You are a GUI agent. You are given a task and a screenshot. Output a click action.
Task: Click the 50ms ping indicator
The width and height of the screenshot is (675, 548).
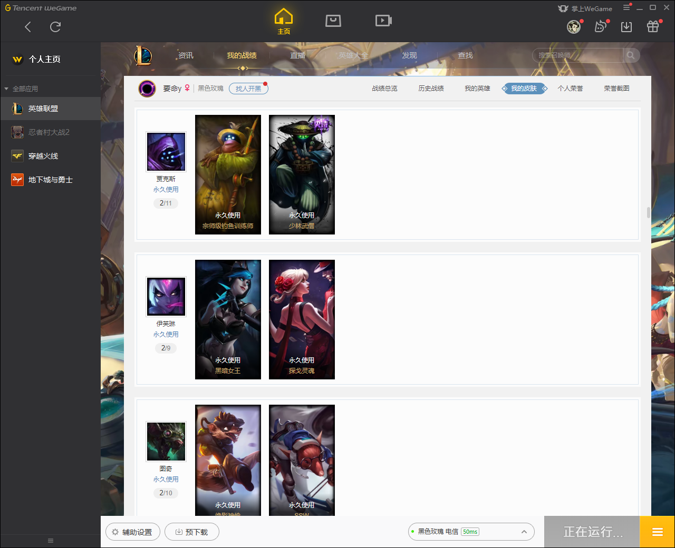click(x=470, y=532)
